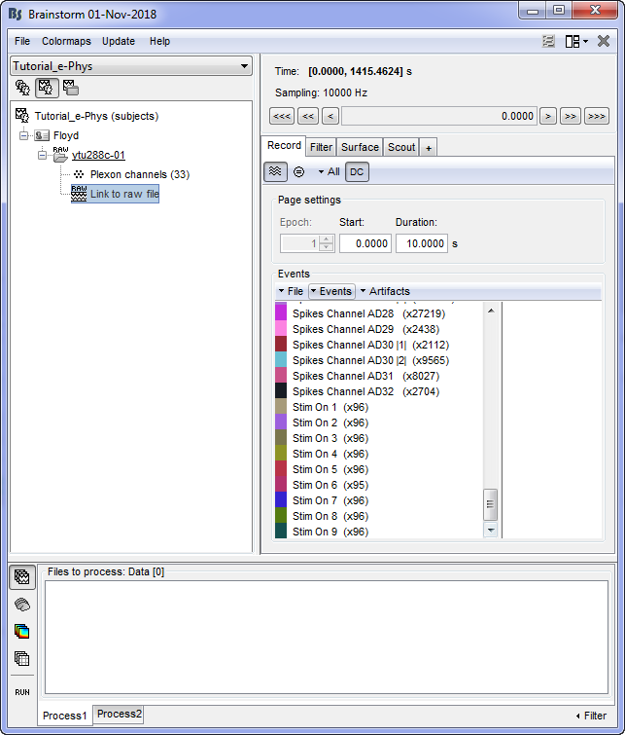Select the conditions grouping view icon

(x=71, y=88)
